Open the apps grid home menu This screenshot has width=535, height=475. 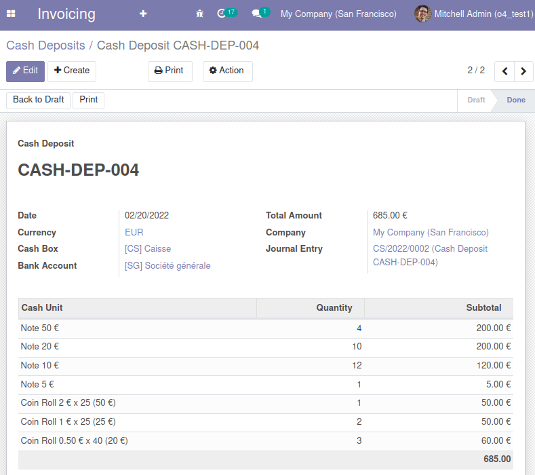click(x=12, y=14)
